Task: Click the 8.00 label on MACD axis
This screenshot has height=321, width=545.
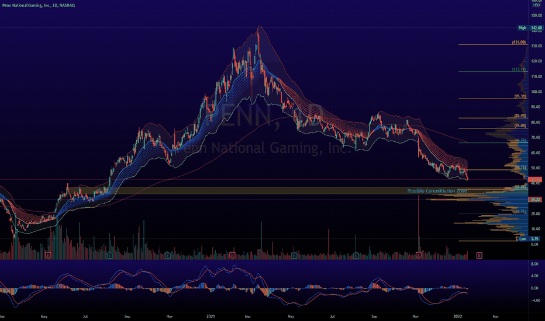Action: pyautogui.click(x=535, y=264)
